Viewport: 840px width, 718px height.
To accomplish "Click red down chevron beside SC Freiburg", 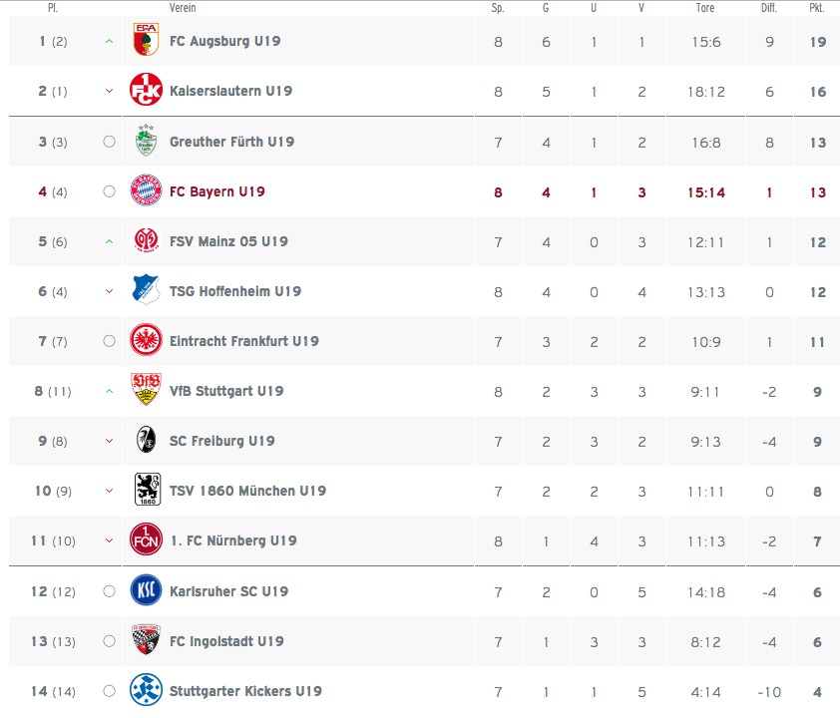I will pyautogui.click(x=110, y=441).
